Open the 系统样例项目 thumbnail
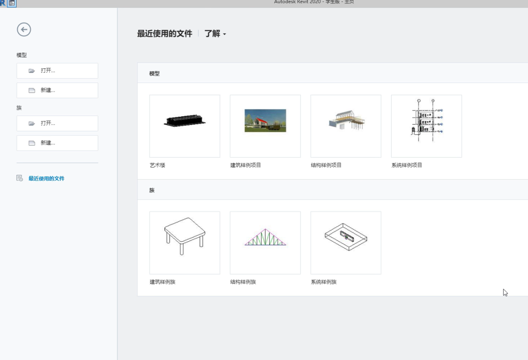Viewport: 528px width, 360px height. 426,126
